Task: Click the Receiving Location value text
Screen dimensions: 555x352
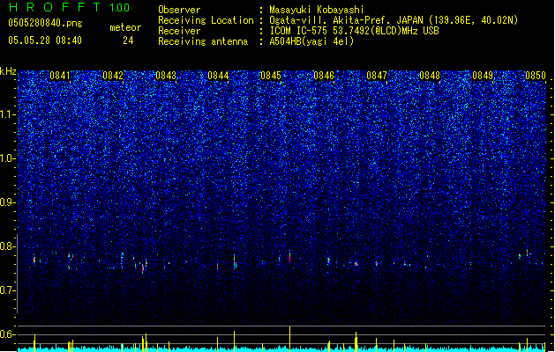Action: (x=394, y=20)
